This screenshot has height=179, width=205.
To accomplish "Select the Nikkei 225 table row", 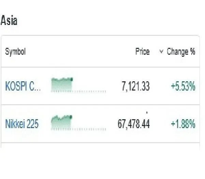I will pyautogui.click(x=100, y=124).
